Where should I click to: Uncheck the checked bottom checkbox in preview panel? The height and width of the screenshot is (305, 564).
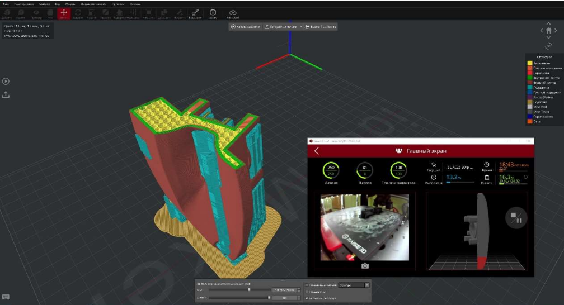[x=307, y=298]
